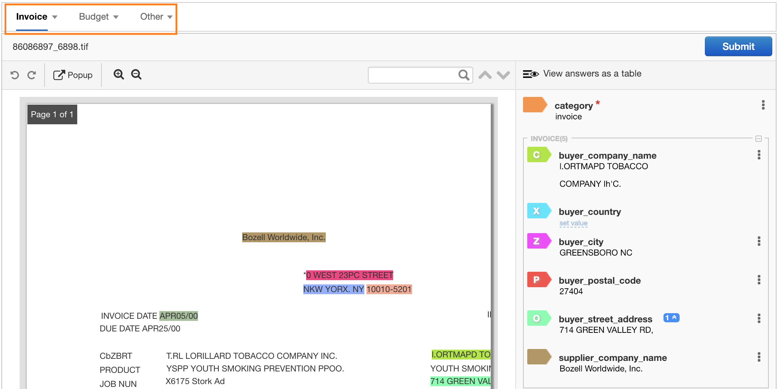This screenshot has height=389, width=780.
Task: Click highlighted I.ORTMAPD TO text in document
Action: [461, 355]
